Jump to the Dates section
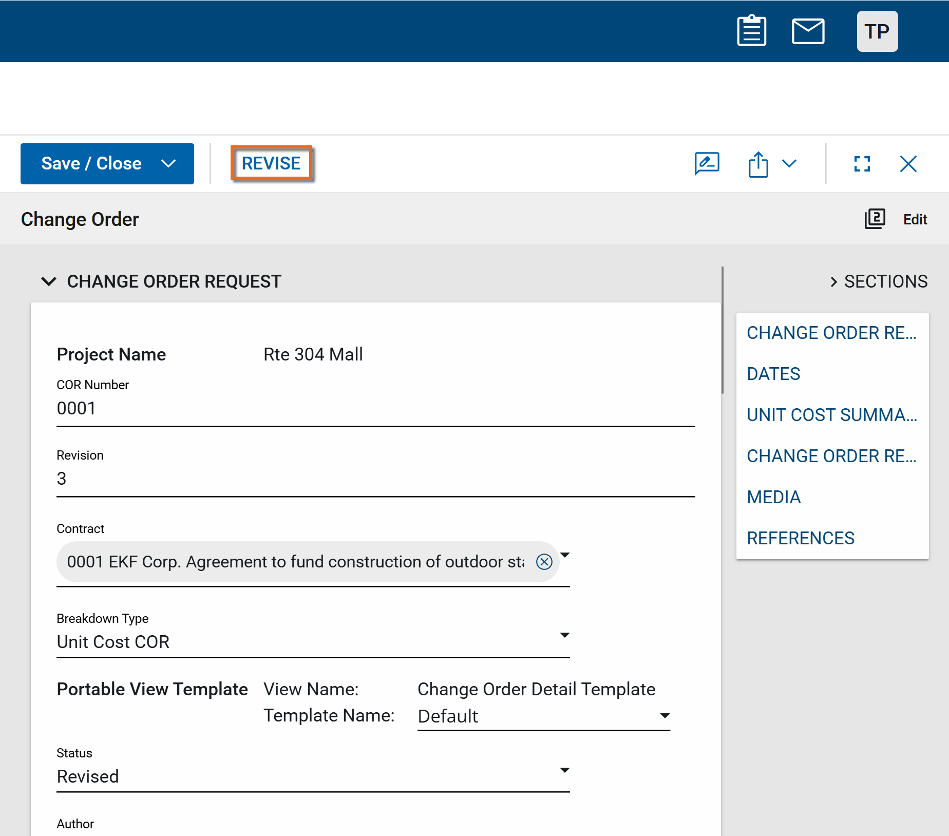This screenshot has width=949, height=836. [x=773, y=374]
